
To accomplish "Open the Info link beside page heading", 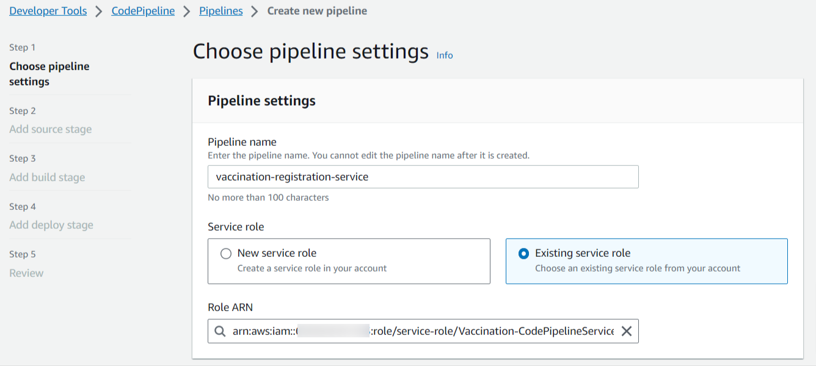I will [445, 56].
